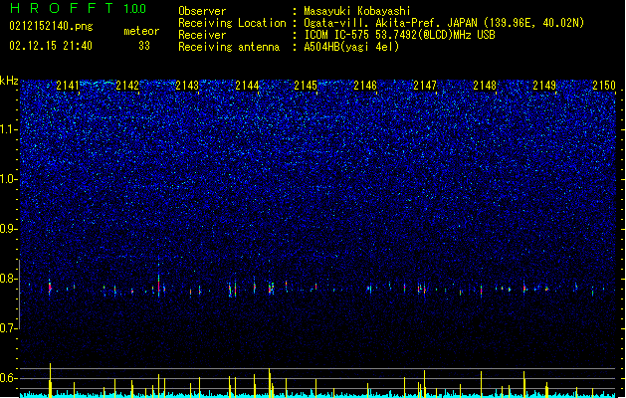Click time marker 2149

[544, 86]
